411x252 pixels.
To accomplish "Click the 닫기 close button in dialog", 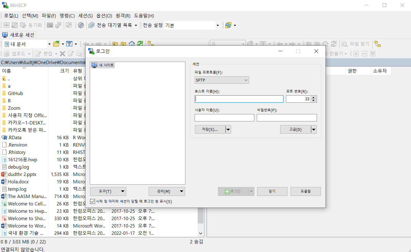I will [x=272, y=191].
